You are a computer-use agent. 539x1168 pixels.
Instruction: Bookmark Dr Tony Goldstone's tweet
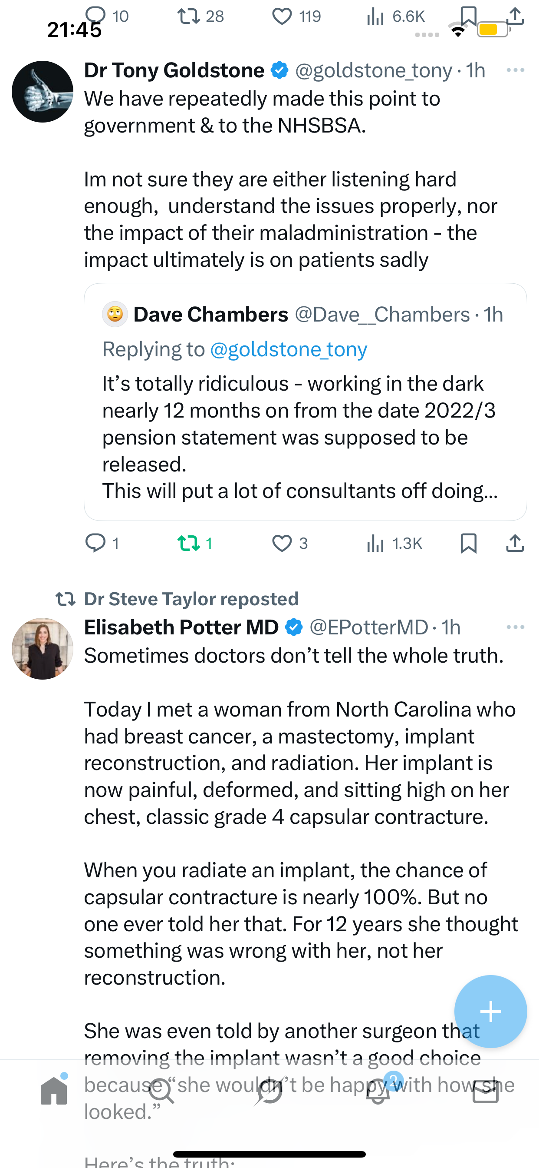468,543
